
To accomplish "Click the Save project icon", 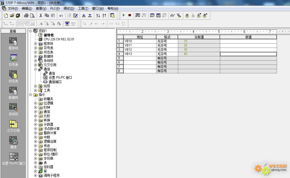I will (x=18, y=16).
